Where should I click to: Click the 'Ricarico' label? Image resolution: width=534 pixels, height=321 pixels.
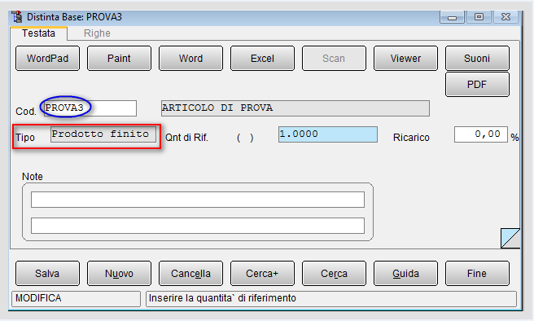tap(411, 138)
